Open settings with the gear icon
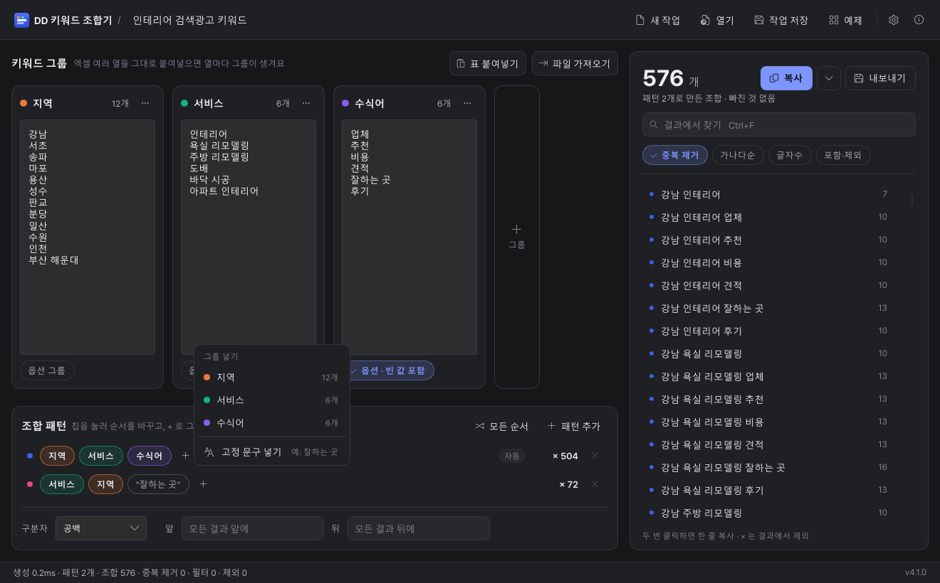Image resolution: width=940 pixels, height=583 pixels. (894, 20)
